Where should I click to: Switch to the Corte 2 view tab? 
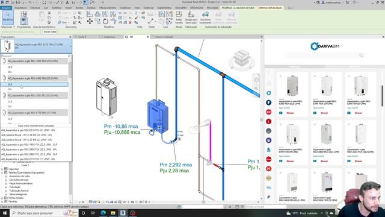82,37
